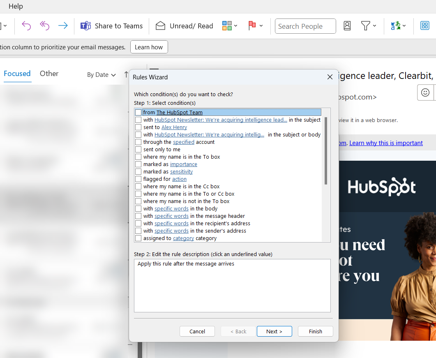Screen dimensions: 436x358
Task: Click the 'category' underlined link
Action: pos(184,238)
